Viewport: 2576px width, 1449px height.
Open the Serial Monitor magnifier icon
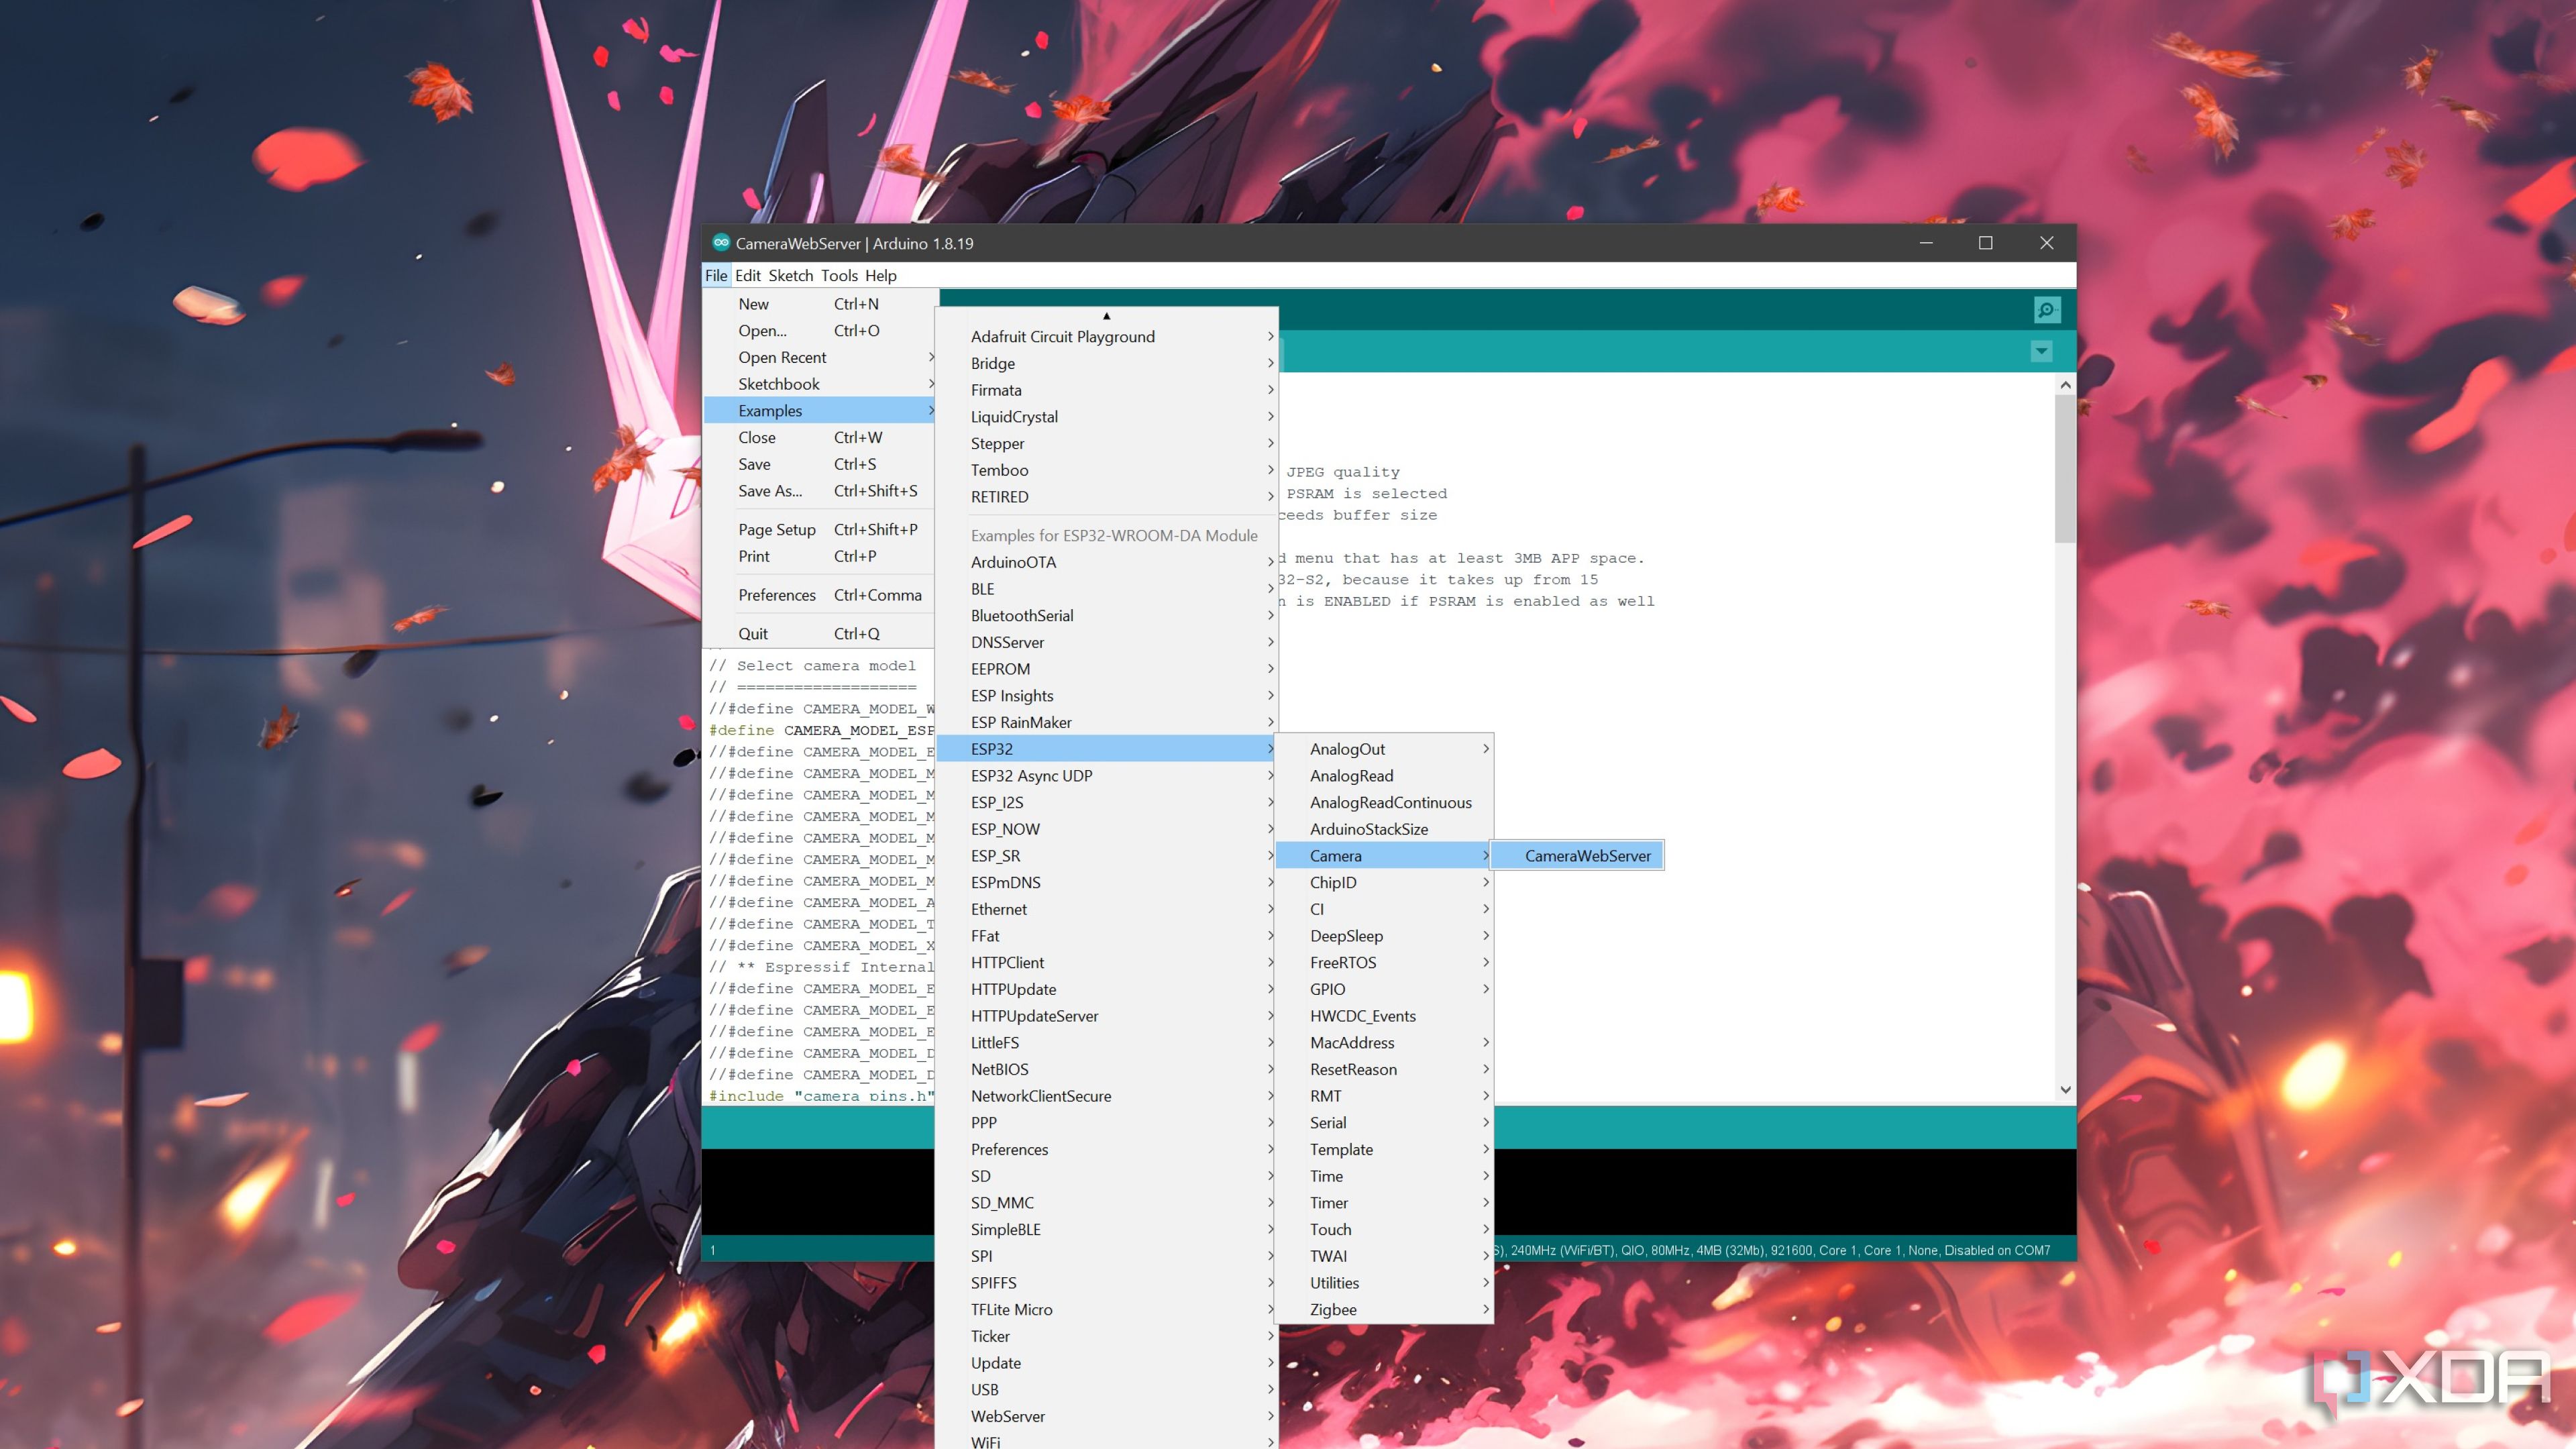tap(2046, 310)
